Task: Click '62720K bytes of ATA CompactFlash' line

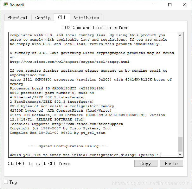Action: tap(61, 111)
